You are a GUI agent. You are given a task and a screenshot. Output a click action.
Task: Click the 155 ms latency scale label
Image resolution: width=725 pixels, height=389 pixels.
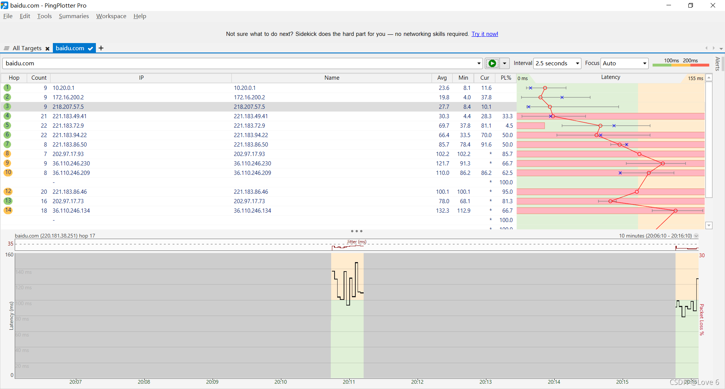click(695, 78)
